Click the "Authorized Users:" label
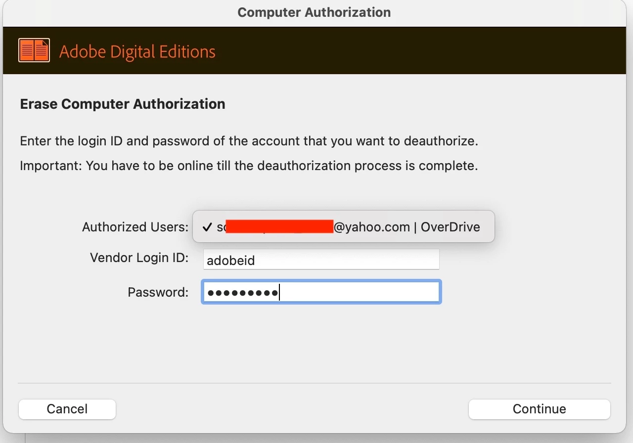This screenshot has height=443, width=633. [136, 227]
